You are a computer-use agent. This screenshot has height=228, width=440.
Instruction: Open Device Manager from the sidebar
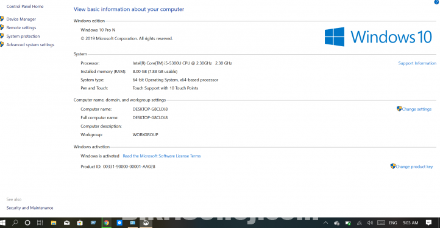[x=21, y=19]
